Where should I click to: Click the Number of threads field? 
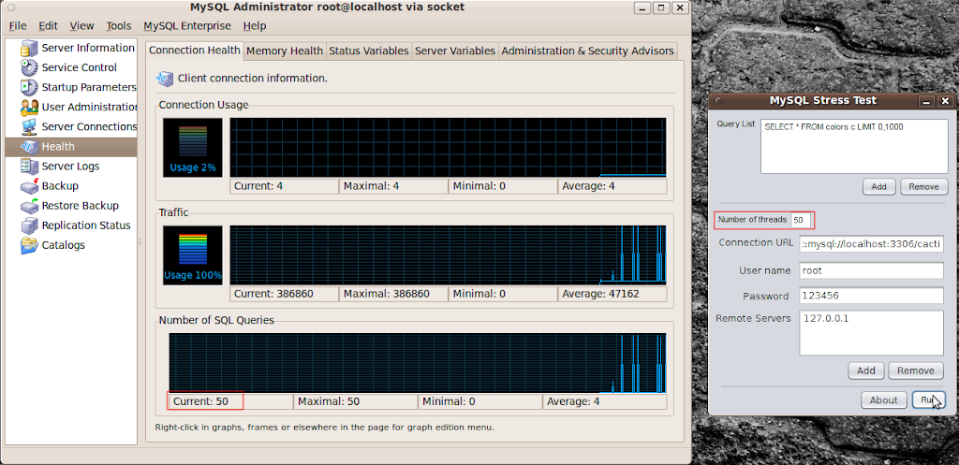pos(802,219)
